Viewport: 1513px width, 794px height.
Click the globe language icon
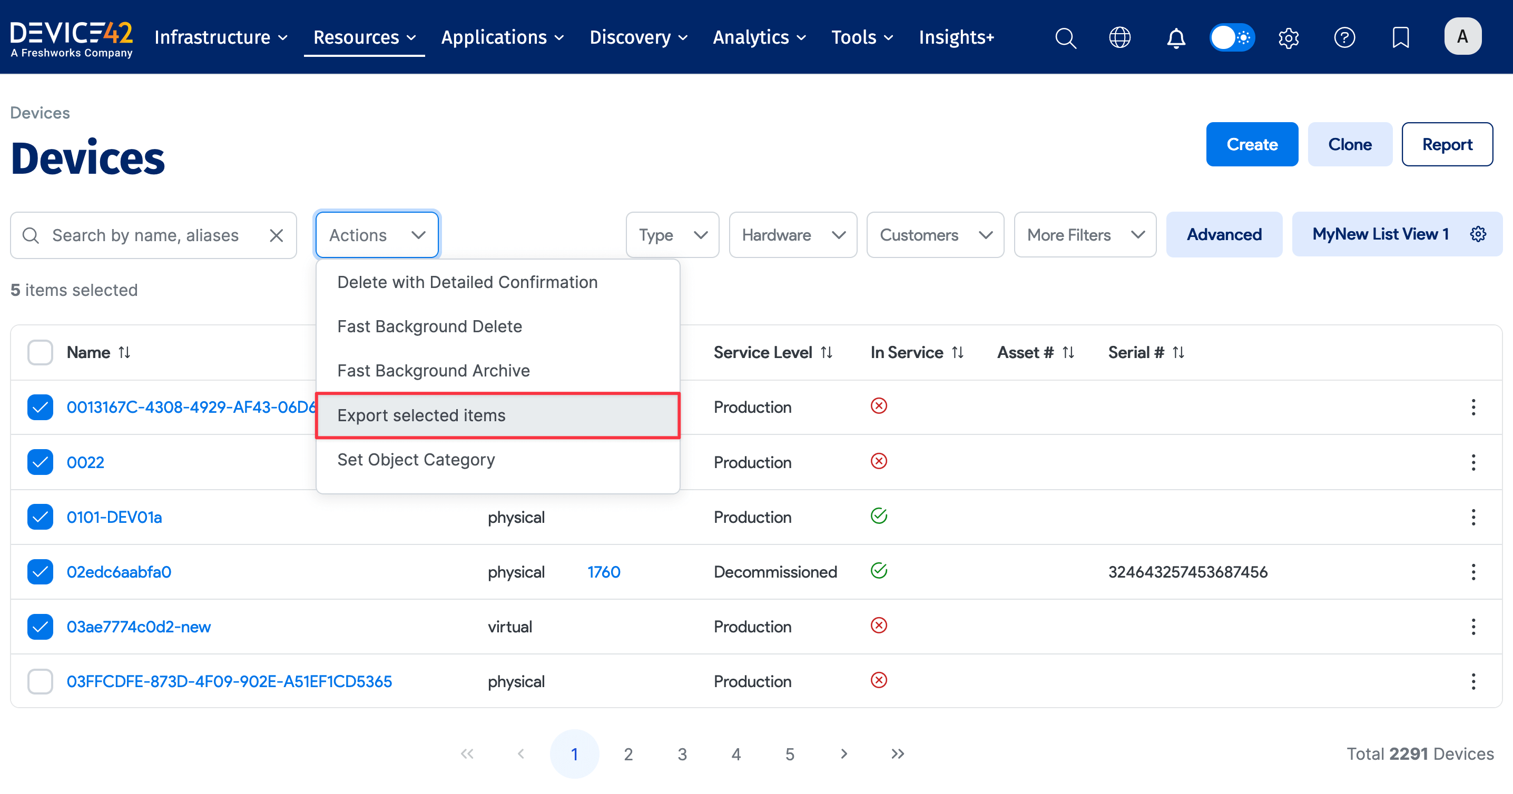(x=1119, y=37)
